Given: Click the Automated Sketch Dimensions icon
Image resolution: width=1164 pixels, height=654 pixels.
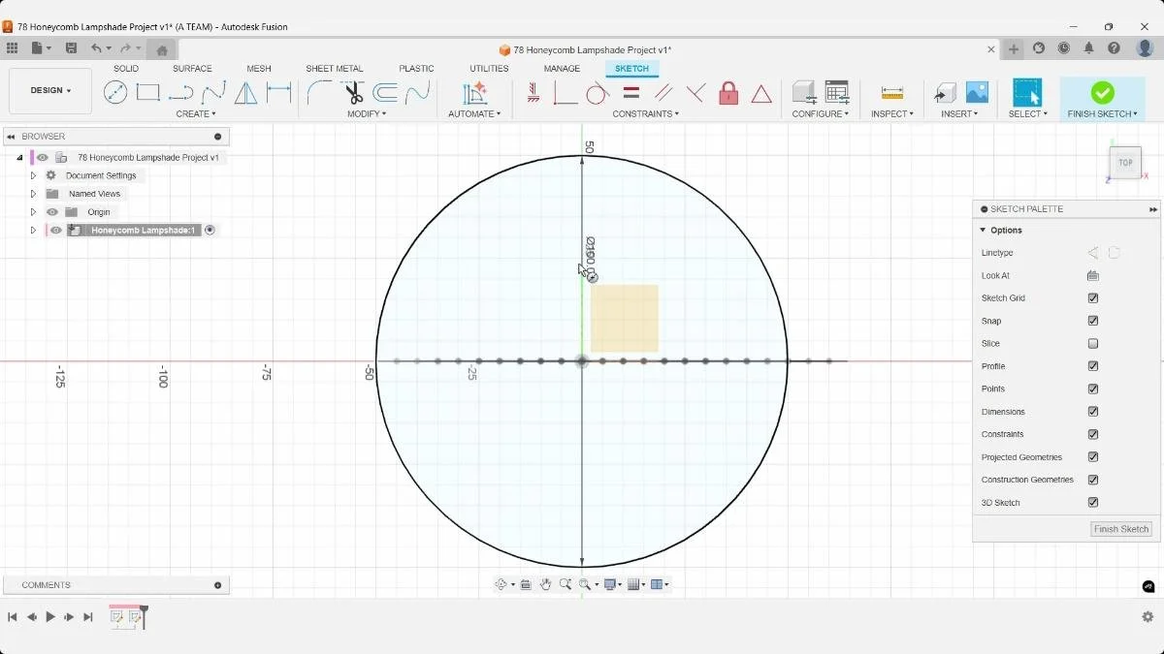Looking at the screenshot, I should [x=474, y=92].
